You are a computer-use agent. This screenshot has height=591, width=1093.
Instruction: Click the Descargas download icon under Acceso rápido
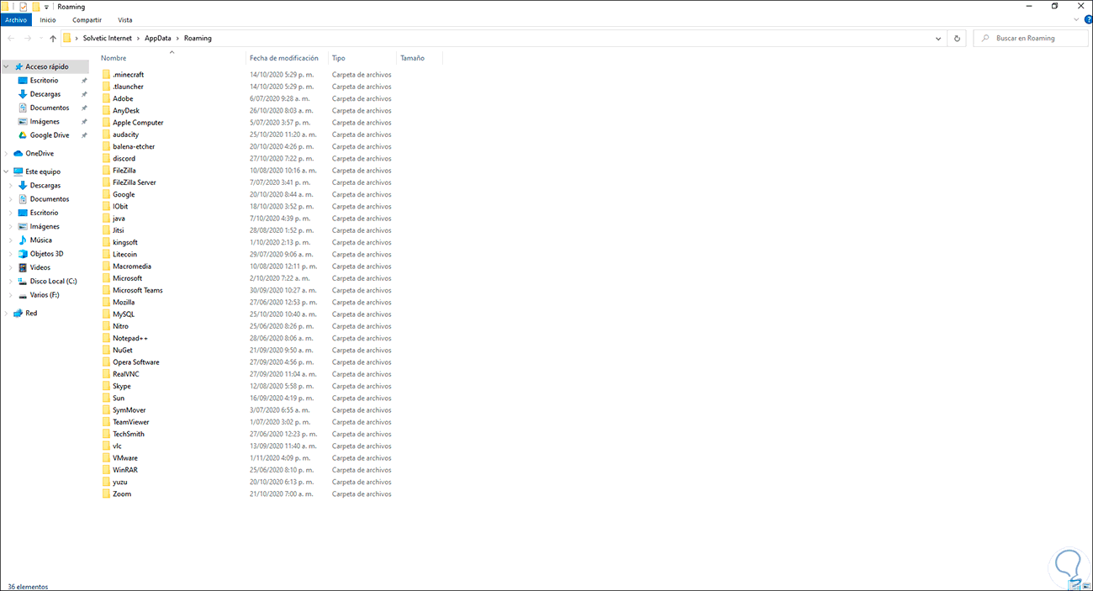click(23, 94)
